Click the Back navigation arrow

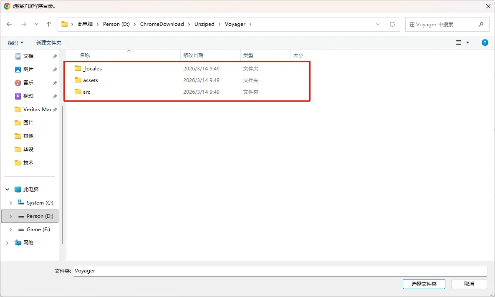coord(9,24)
